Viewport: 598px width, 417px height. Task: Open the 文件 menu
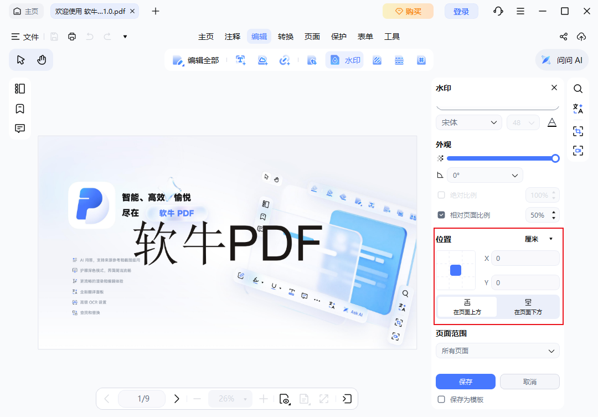click(25, 37)
